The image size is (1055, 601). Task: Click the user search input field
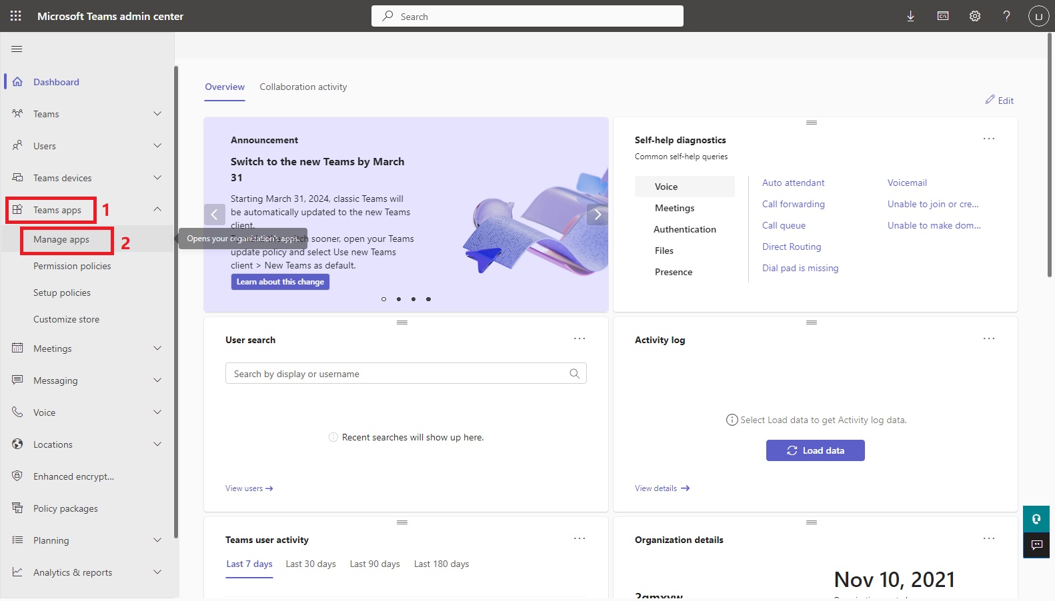397,374
